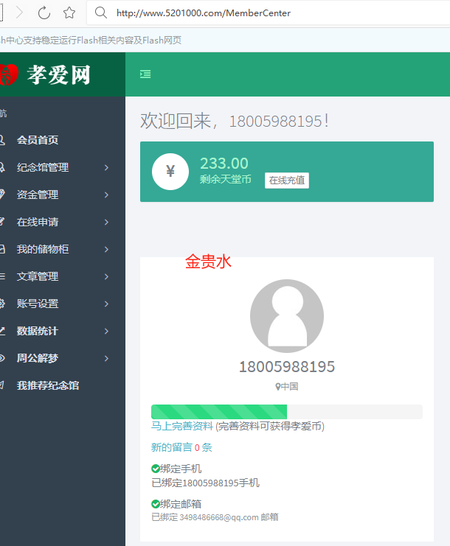Expand the 文章管理 chevron arrow
450x546 pixels.
coord(107,276)
